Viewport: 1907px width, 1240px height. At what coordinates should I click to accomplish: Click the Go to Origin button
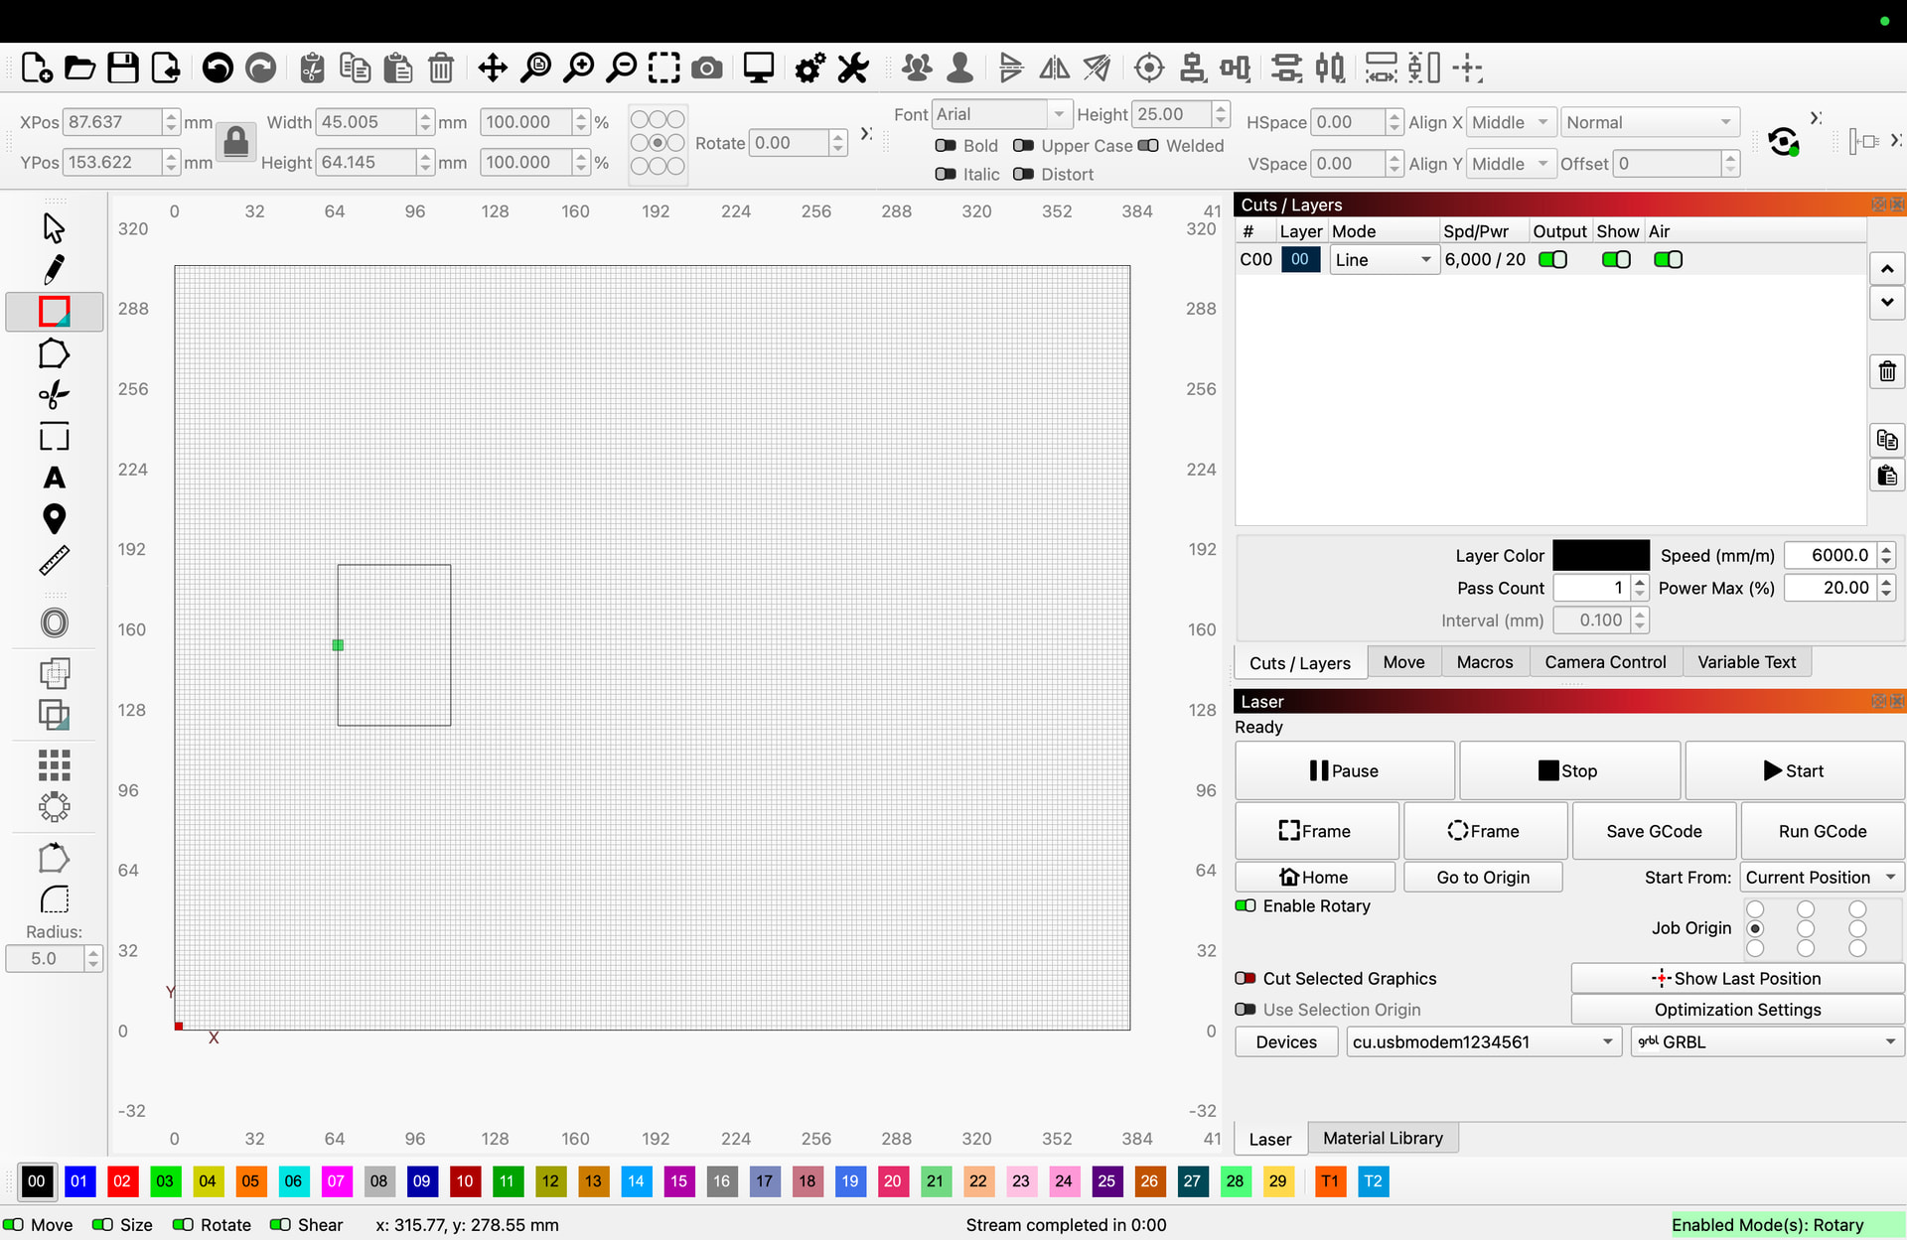(x=1482, y=878)
